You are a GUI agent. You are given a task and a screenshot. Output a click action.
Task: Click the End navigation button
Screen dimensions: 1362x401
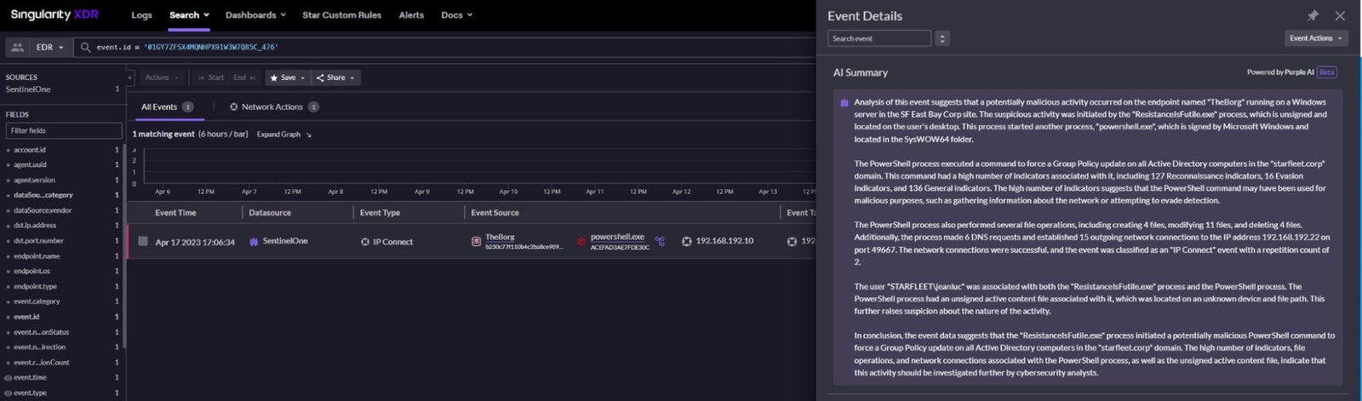coord(244,77)
